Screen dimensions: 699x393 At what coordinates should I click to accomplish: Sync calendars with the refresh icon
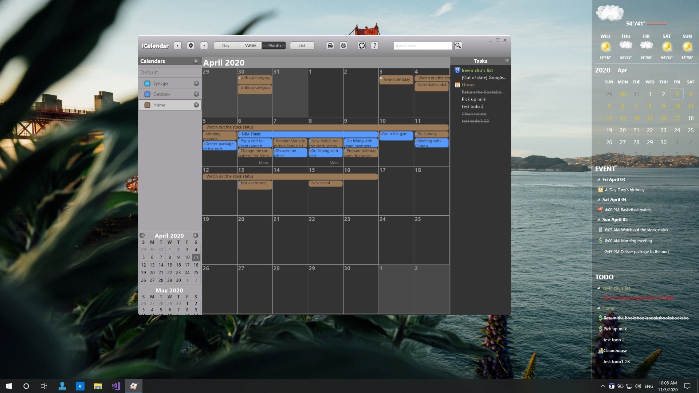click(362, 46)
